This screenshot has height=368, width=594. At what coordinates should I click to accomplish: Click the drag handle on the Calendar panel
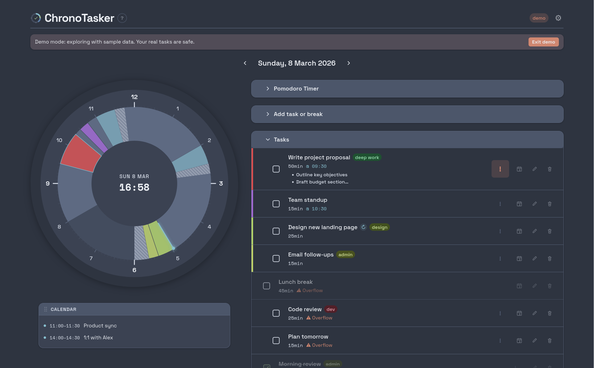click(x=46, y=309)
